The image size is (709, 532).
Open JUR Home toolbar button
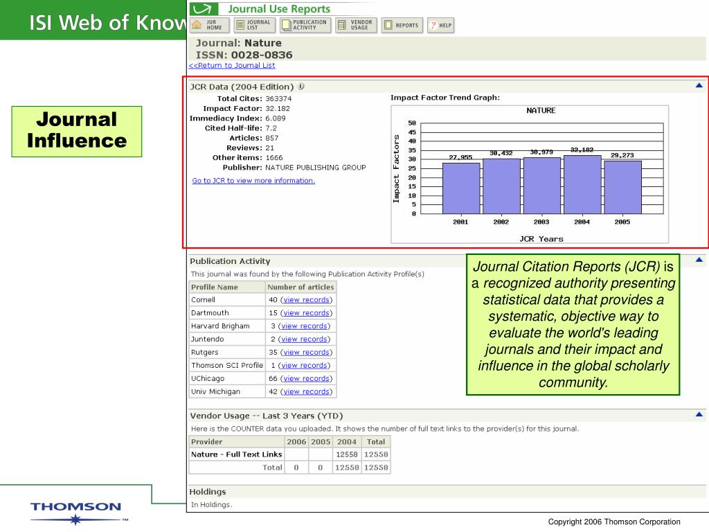pyautogui.click(x=210, y=25)
